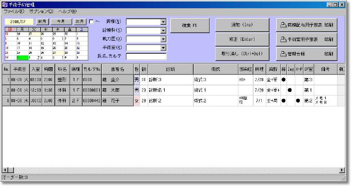Viewport: 351px width, 186px height.
Task: Click the X-P column header
Action: coord(299,69)
